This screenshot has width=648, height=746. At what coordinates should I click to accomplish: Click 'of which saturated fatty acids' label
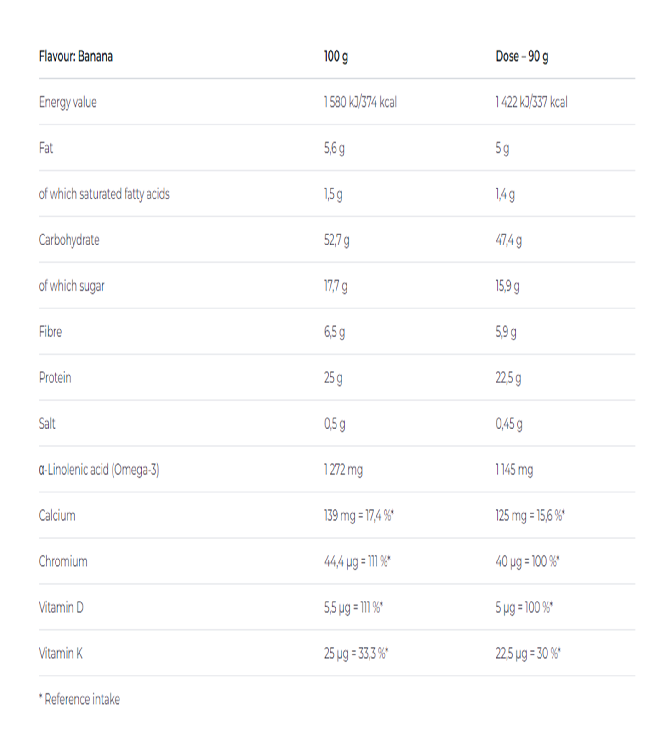click(104, 194)
